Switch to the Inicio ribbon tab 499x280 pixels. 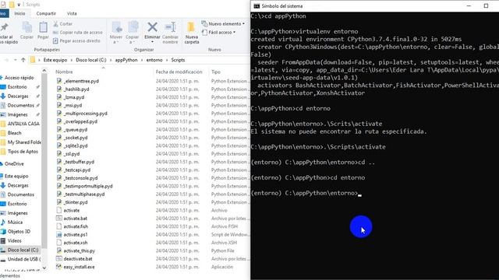tap(19, 13)
